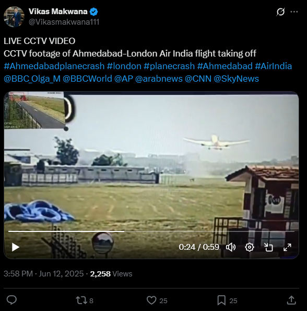Retweet this post
The image size is (307, 311).
85,301
